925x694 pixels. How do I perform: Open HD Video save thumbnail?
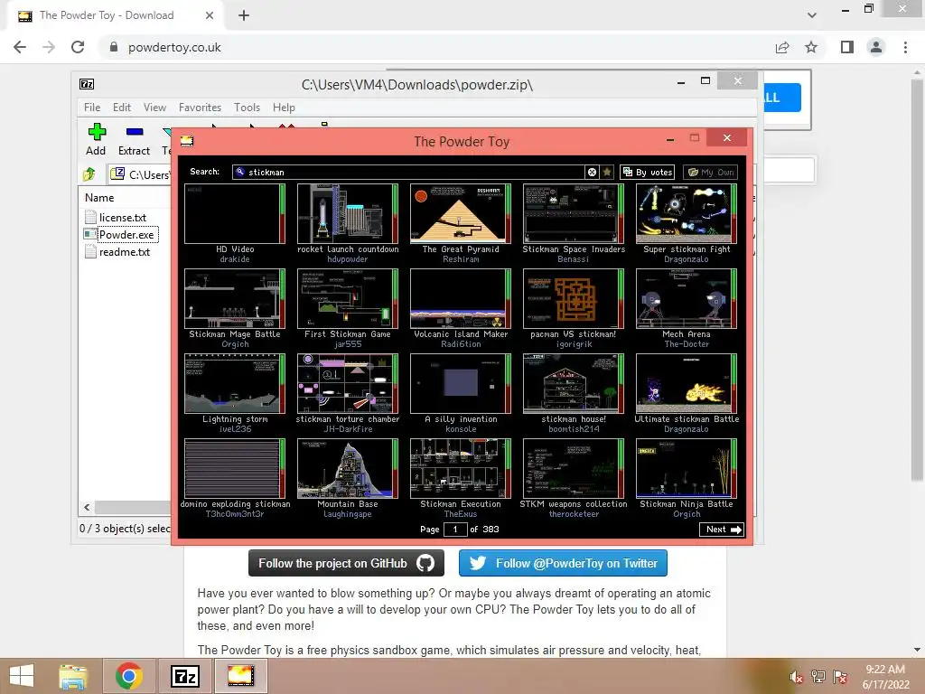[234, 213]
